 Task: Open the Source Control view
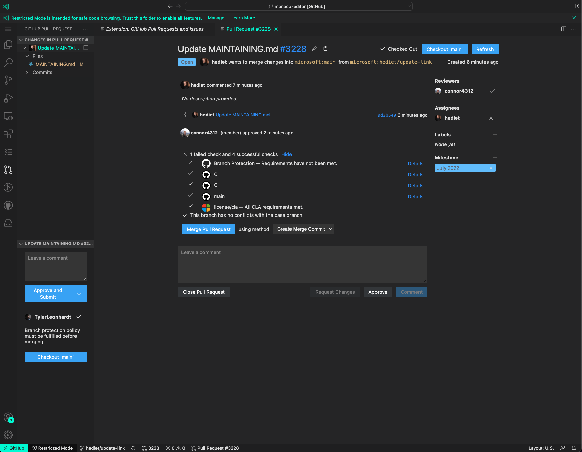click(8, 80)
